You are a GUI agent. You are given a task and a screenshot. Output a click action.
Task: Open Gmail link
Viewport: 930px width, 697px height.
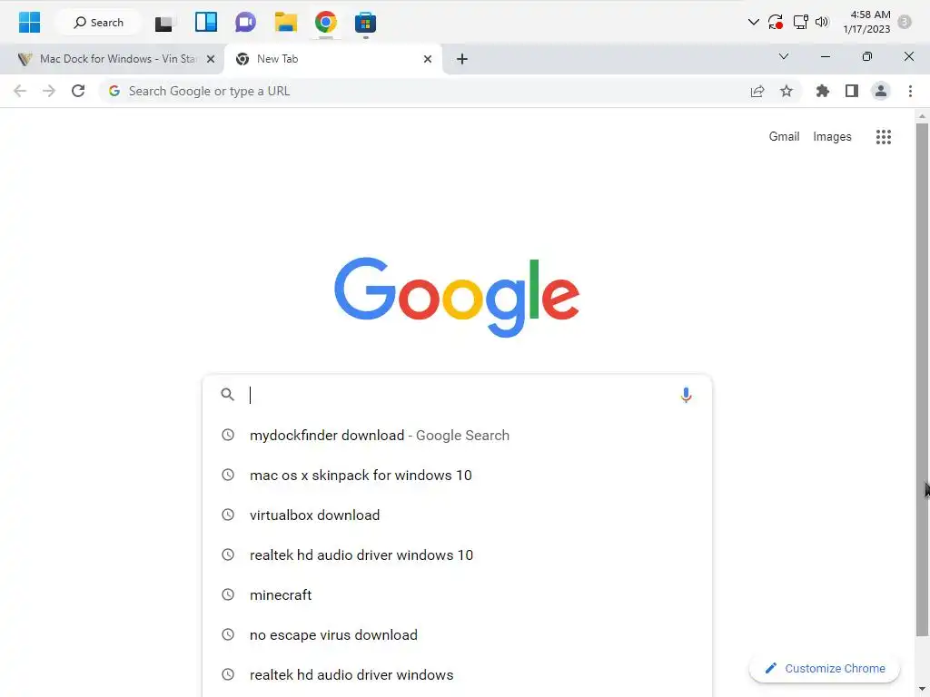pos(784,137)
